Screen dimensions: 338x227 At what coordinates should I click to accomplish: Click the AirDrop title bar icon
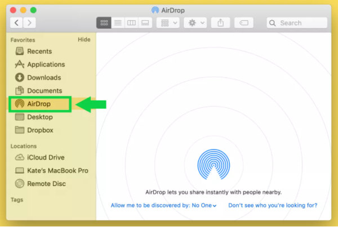coord(155,10)
